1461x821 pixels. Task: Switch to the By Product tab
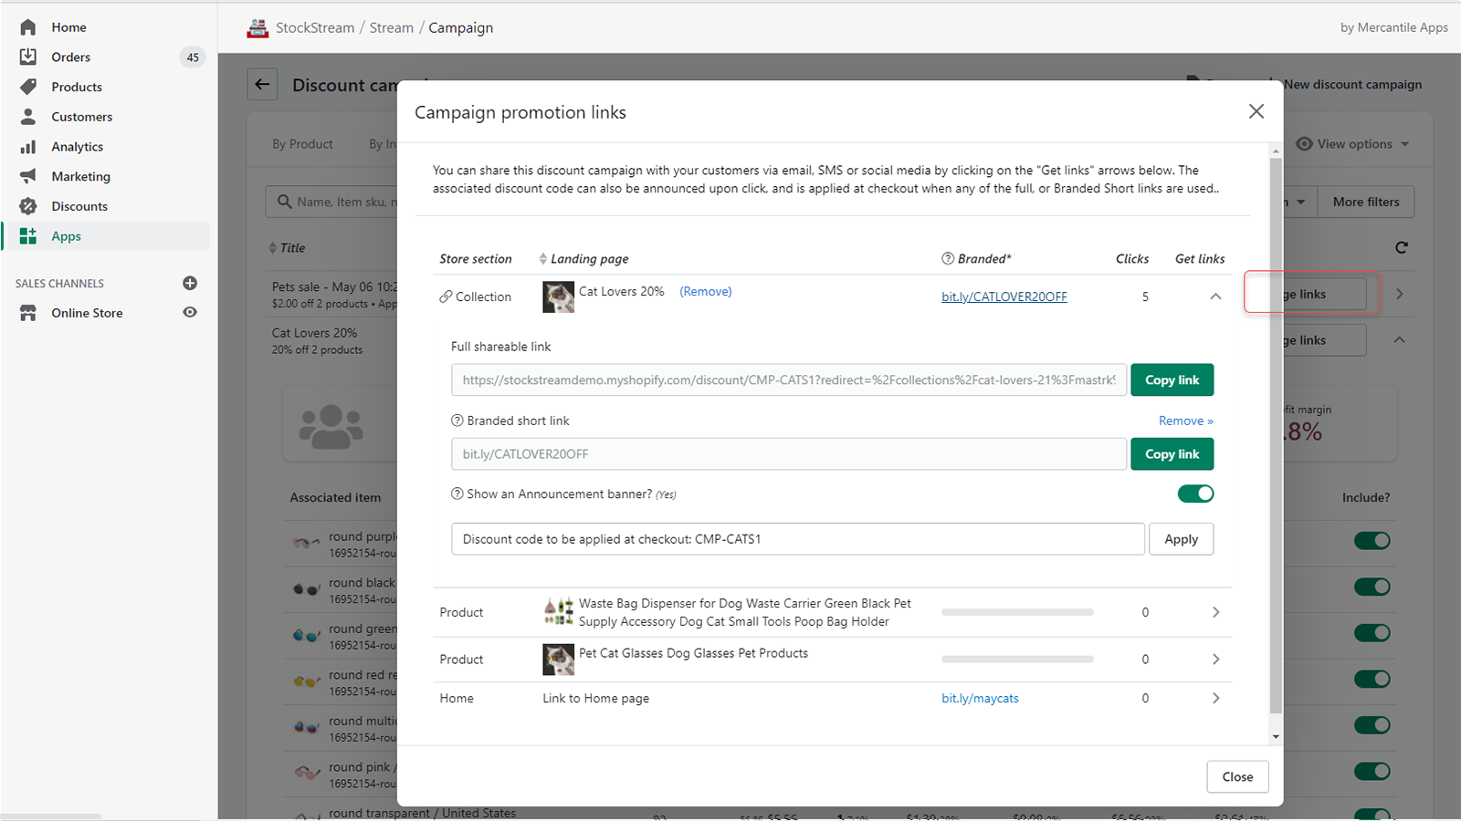tap(302, 144)
